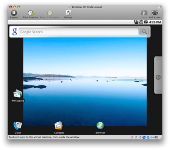
Task: Open the Messaging app
Action: [x=18, y=94]
